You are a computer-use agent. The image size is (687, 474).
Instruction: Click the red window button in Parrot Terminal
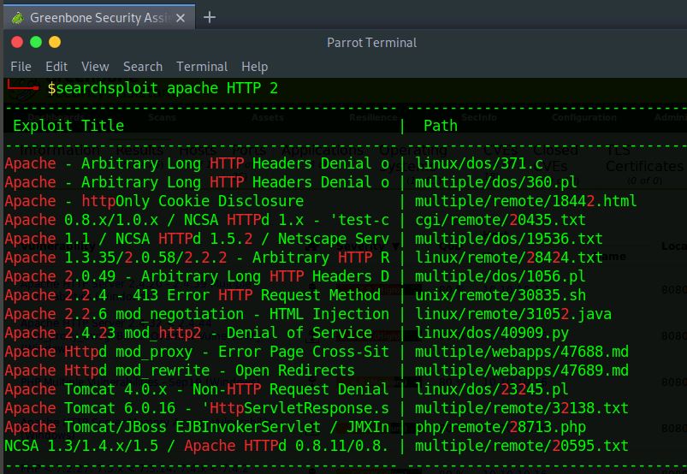point(17,42)
